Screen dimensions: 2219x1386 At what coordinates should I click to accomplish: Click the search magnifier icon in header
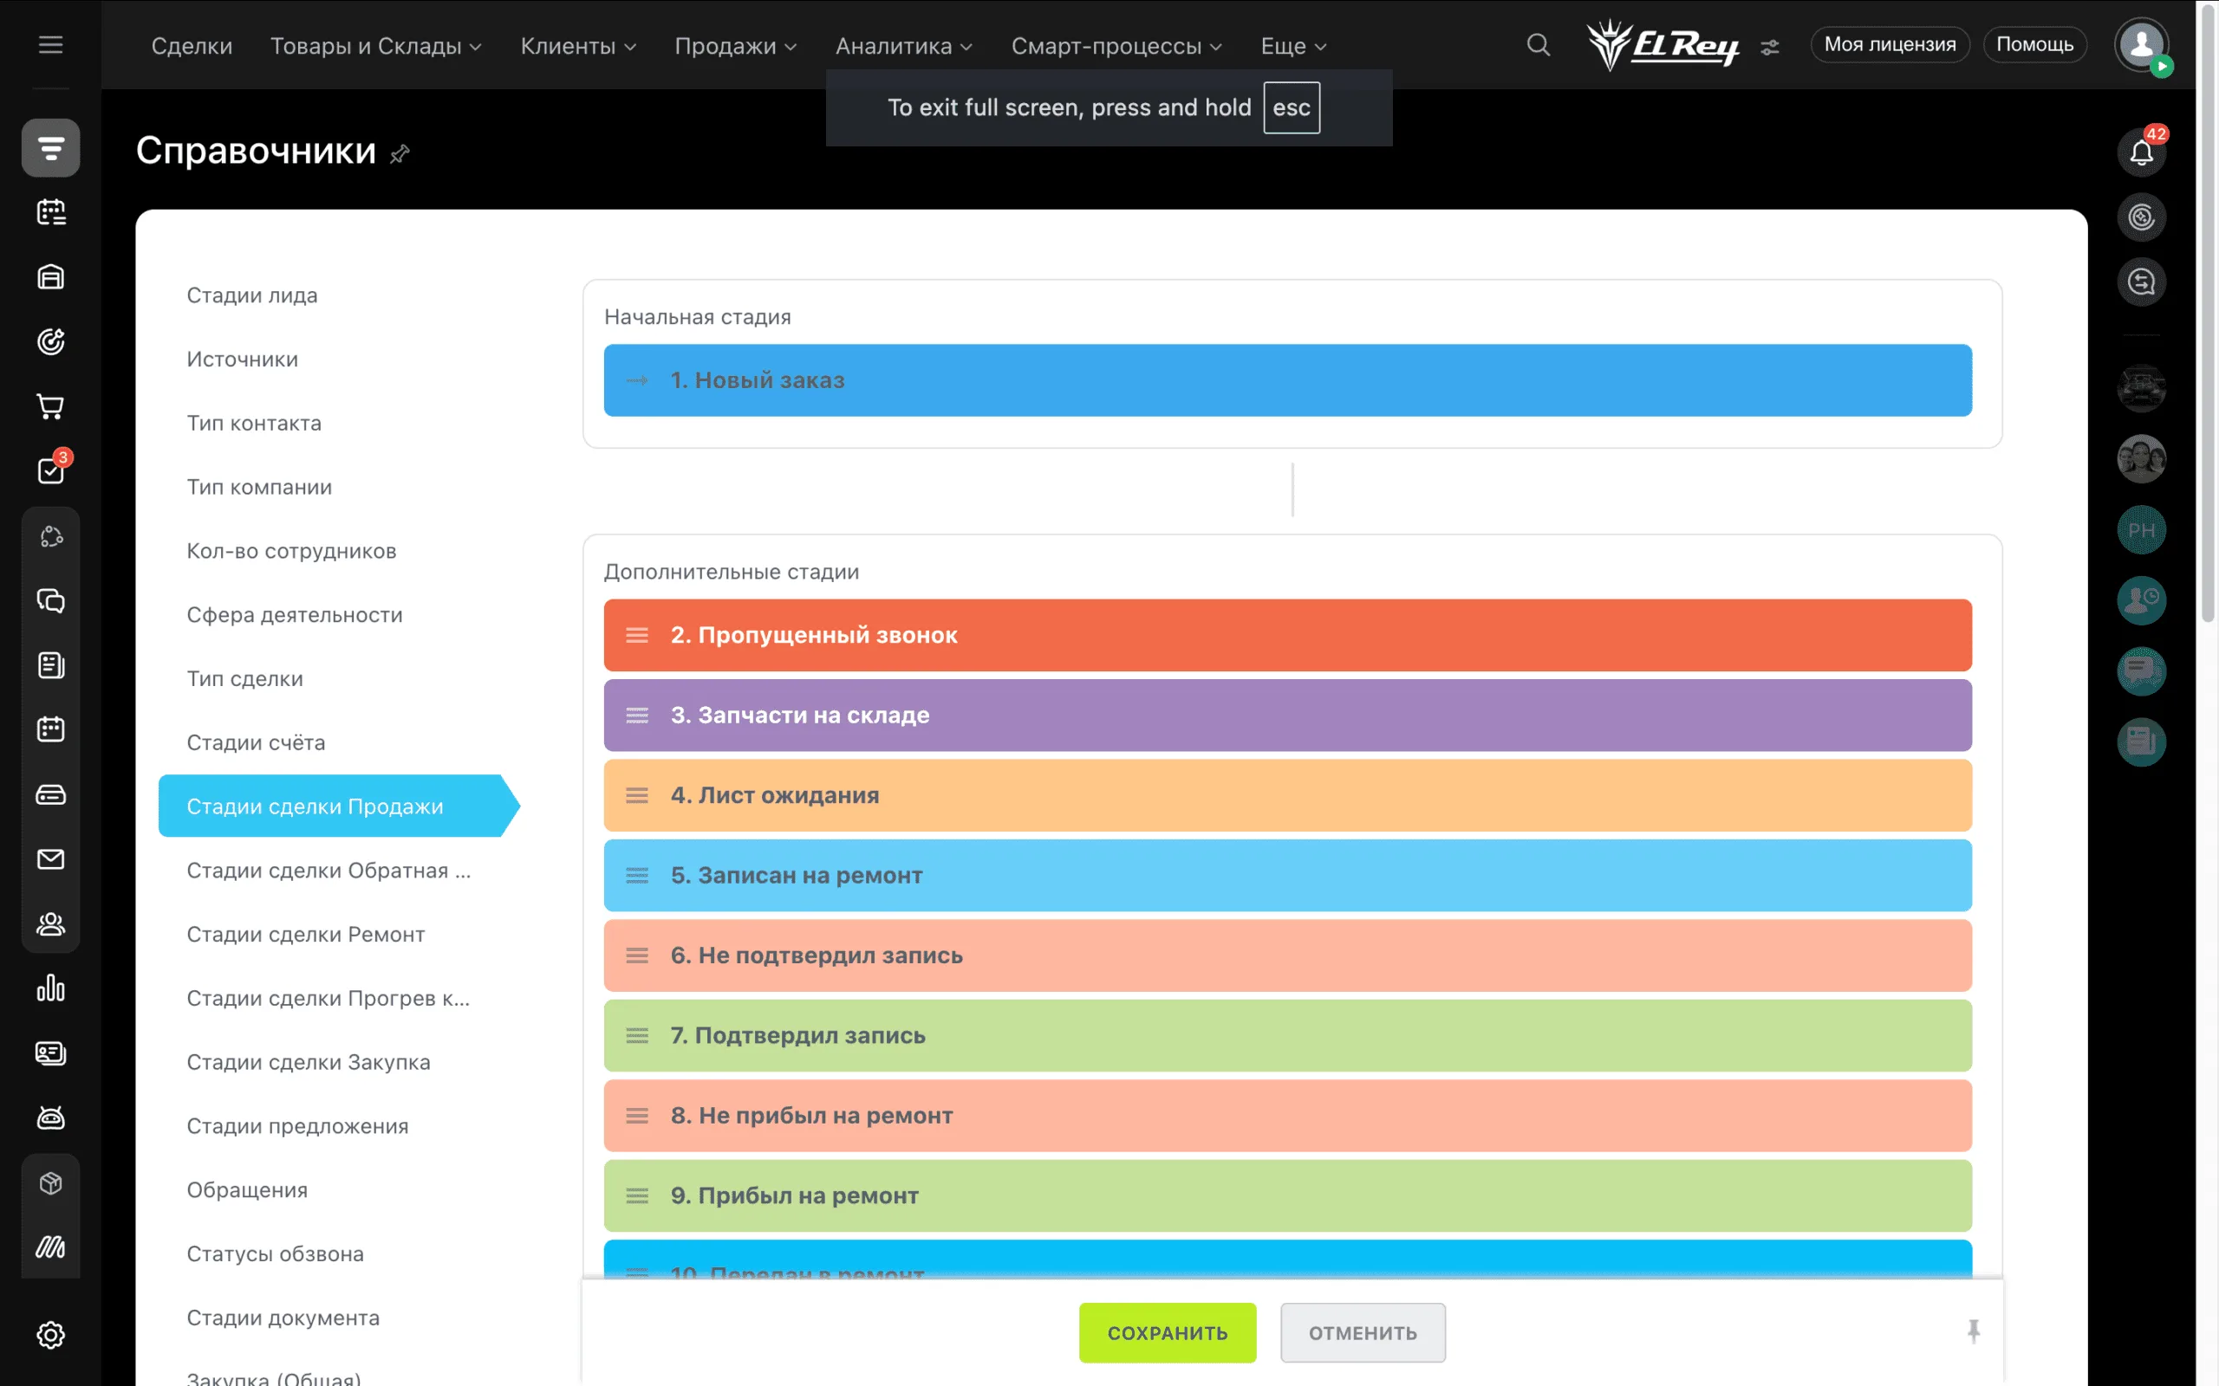[1538, 45]
